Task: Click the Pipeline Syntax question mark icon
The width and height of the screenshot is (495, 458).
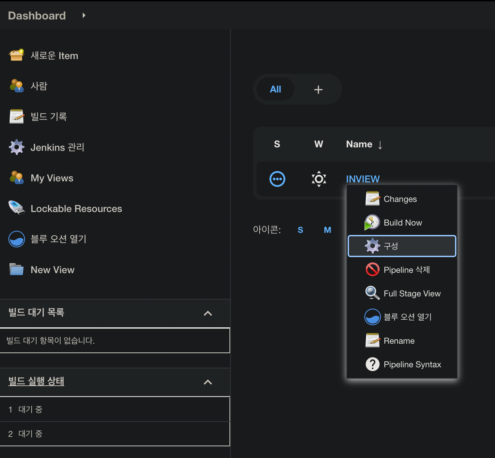Action: click(x=372, y=364)
